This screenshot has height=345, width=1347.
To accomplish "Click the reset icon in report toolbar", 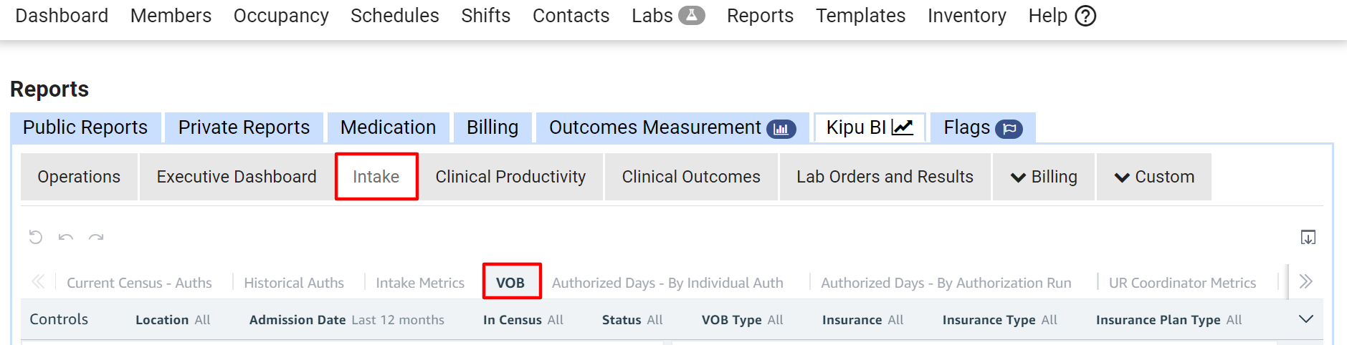I will pyautogui.click(x=36, y=237).
